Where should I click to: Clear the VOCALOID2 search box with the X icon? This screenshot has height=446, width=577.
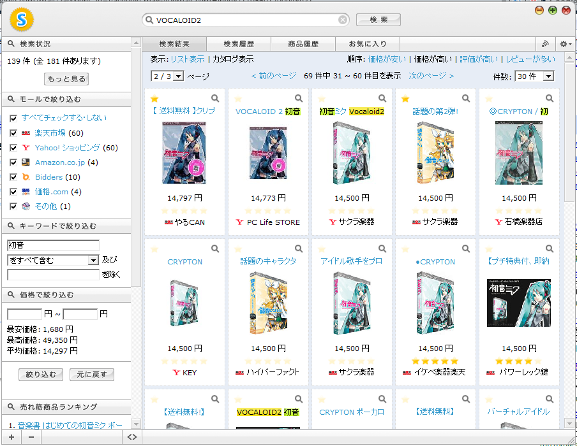(x=343, y=20)
